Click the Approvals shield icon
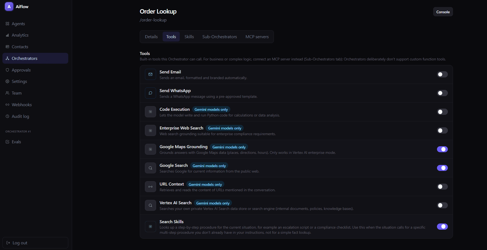The image size is (487, 250). 7,70
